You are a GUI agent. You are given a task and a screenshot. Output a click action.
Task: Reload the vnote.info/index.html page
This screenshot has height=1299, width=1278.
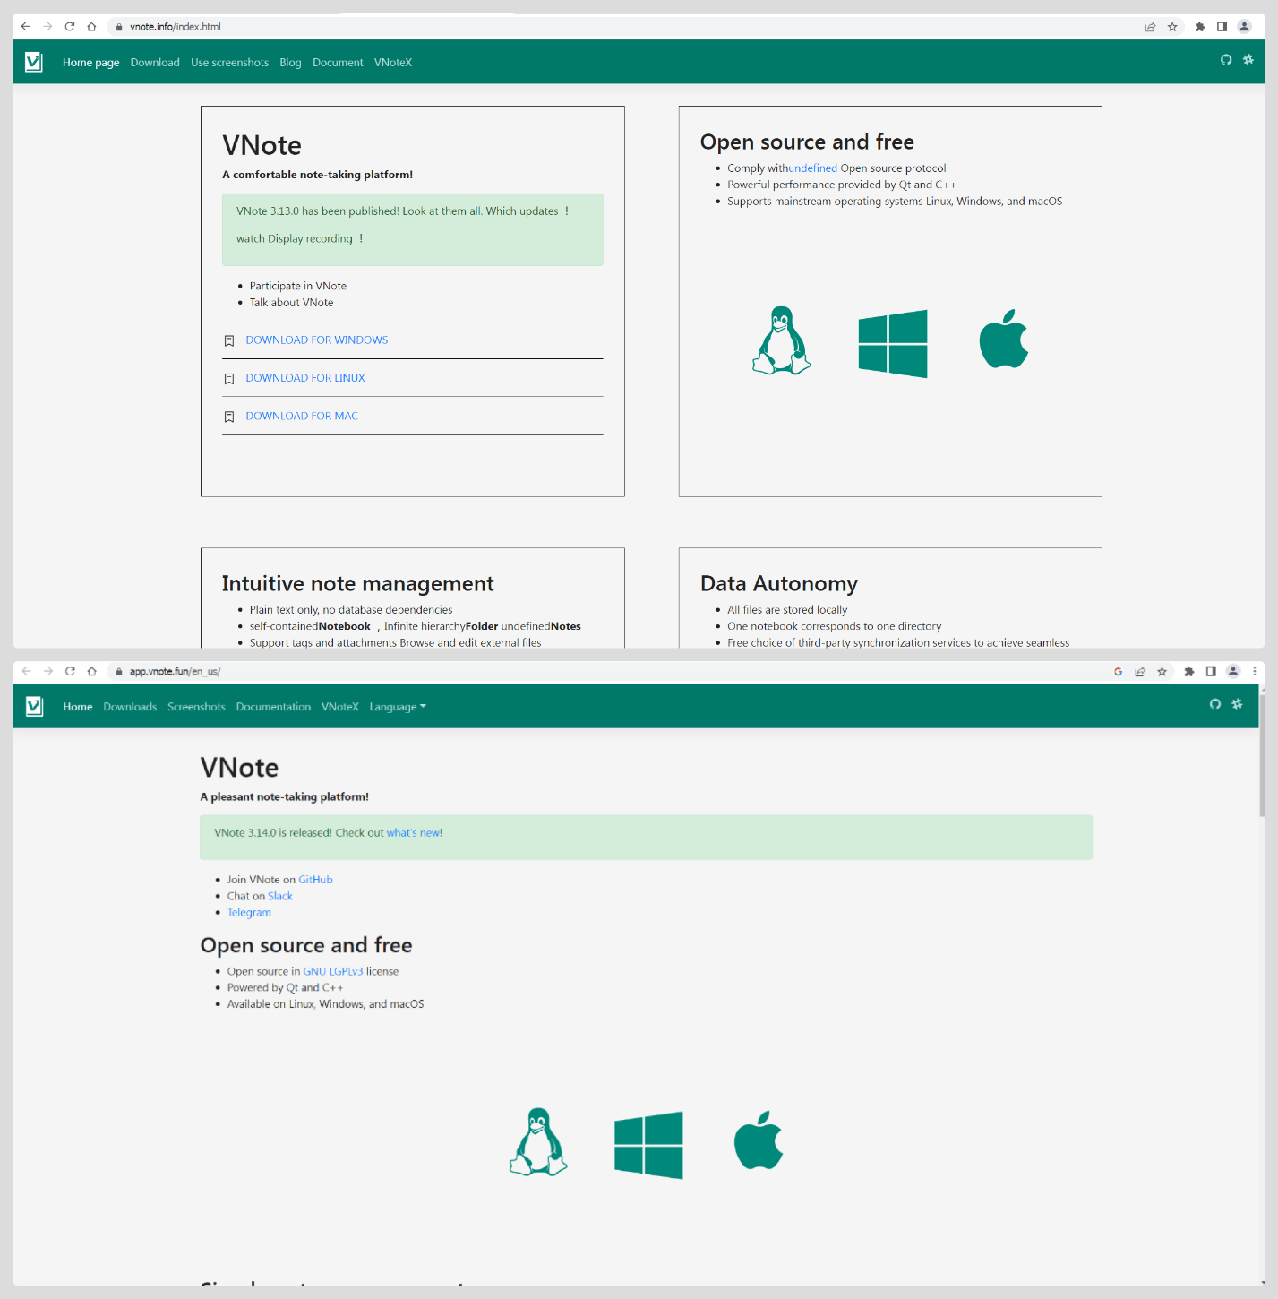click(x=70, y=27)
